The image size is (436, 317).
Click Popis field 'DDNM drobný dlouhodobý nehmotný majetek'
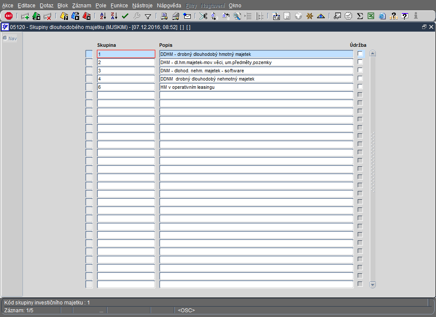[x=256, y=79]
